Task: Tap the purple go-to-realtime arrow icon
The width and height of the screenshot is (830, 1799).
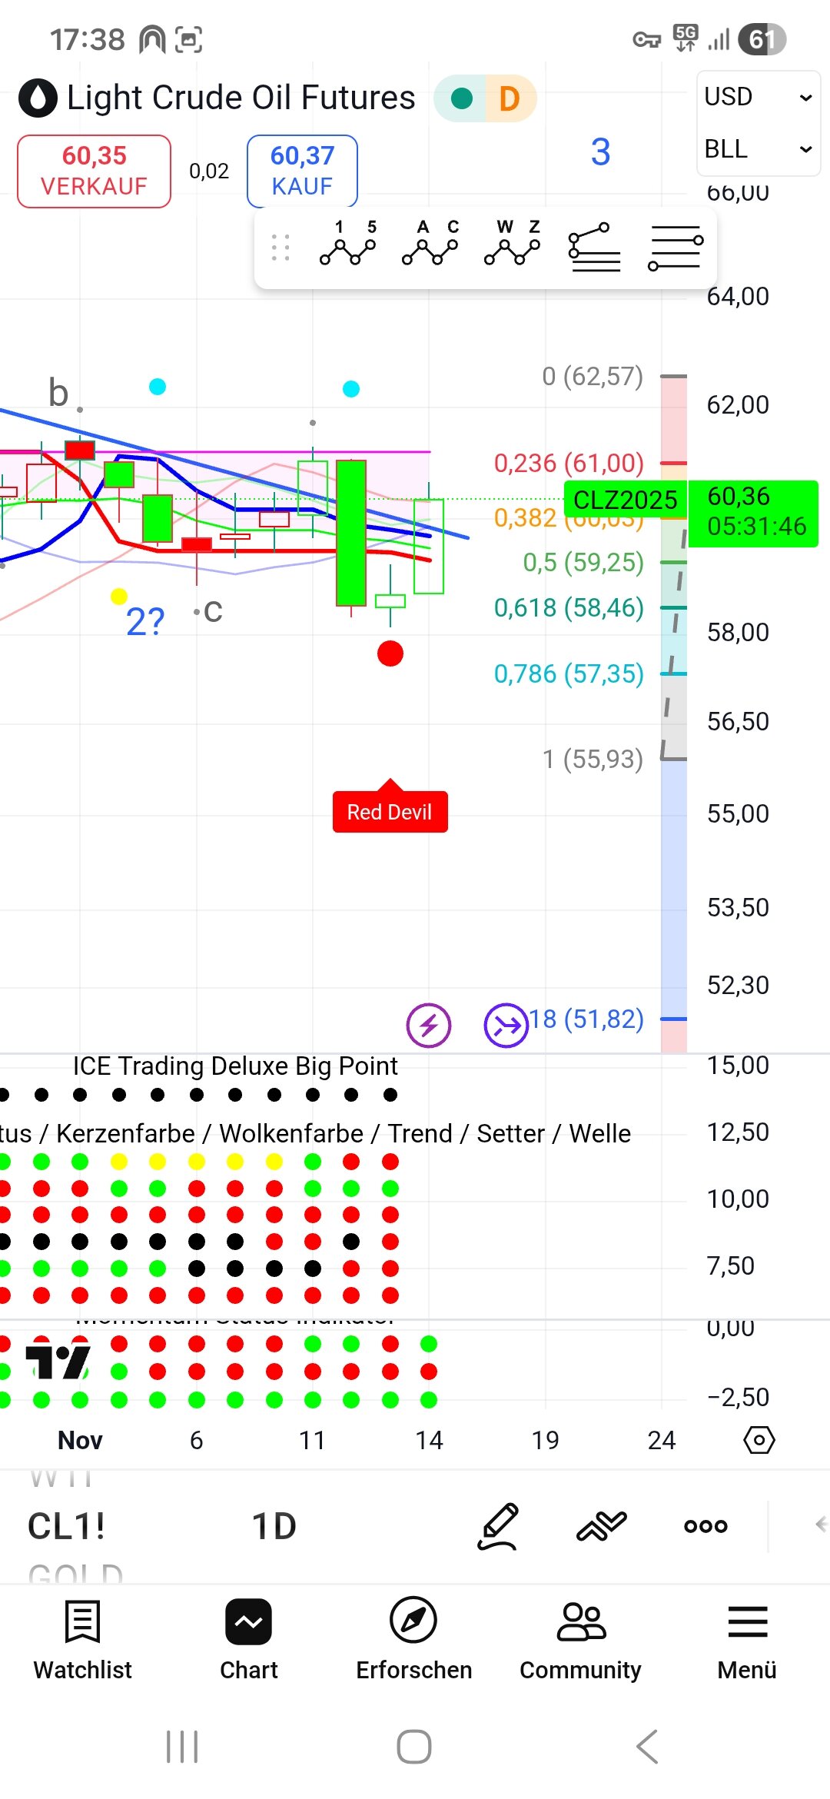Action: pos(506,1025)
